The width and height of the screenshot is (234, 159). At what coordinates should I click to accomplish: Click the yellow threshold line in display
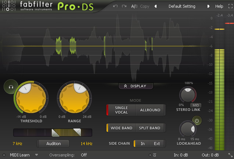pos(104,46)
